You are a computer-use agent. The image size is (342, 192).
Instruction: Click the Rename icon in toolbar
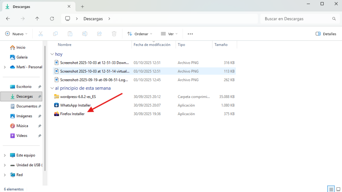point(85,34)
